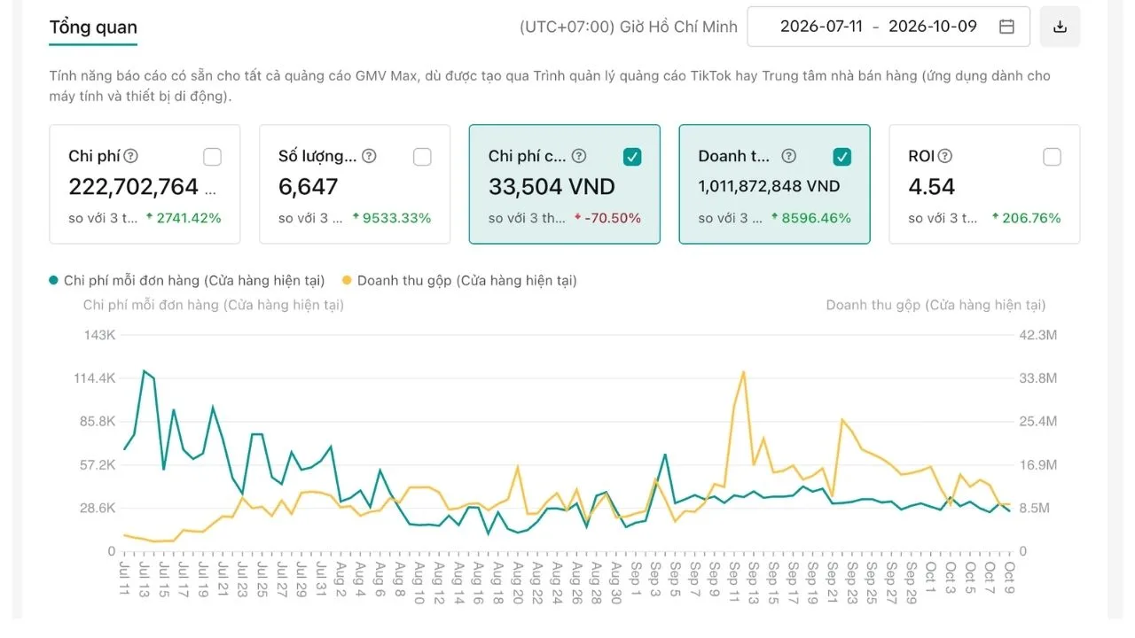Click the 206.76% change indicator
The width and height of the screenshot is (1135, 638).
1026,218
